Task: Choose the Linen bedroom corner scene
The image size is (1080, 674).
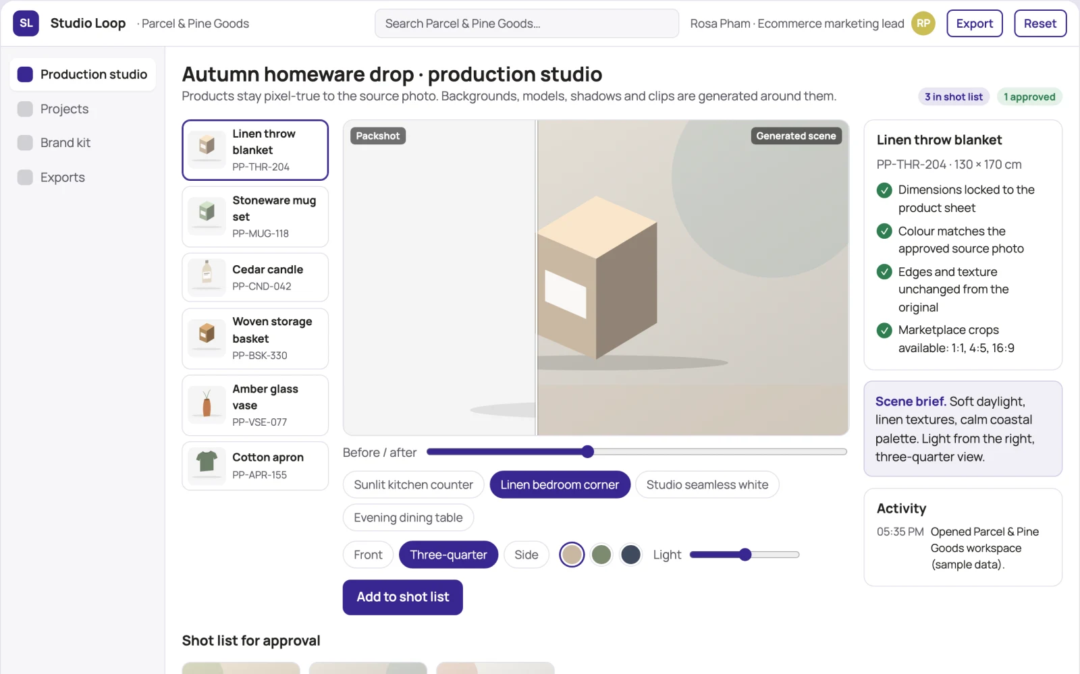Action: pyautogui.click(x=560, y=484)
